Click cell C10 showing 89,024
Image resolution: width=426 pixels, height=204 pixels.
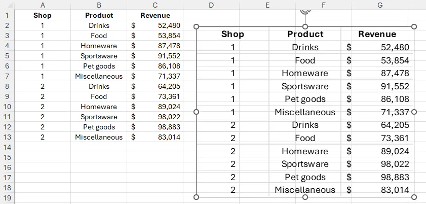pyautogui.click(x=155, y=107)
